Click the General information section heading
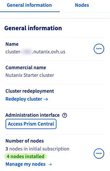110x171 pixels. [x=33, y=28]
